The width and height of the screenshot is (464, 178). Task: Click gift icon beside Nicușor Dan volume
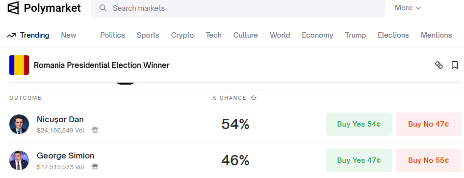pos(95,130)
